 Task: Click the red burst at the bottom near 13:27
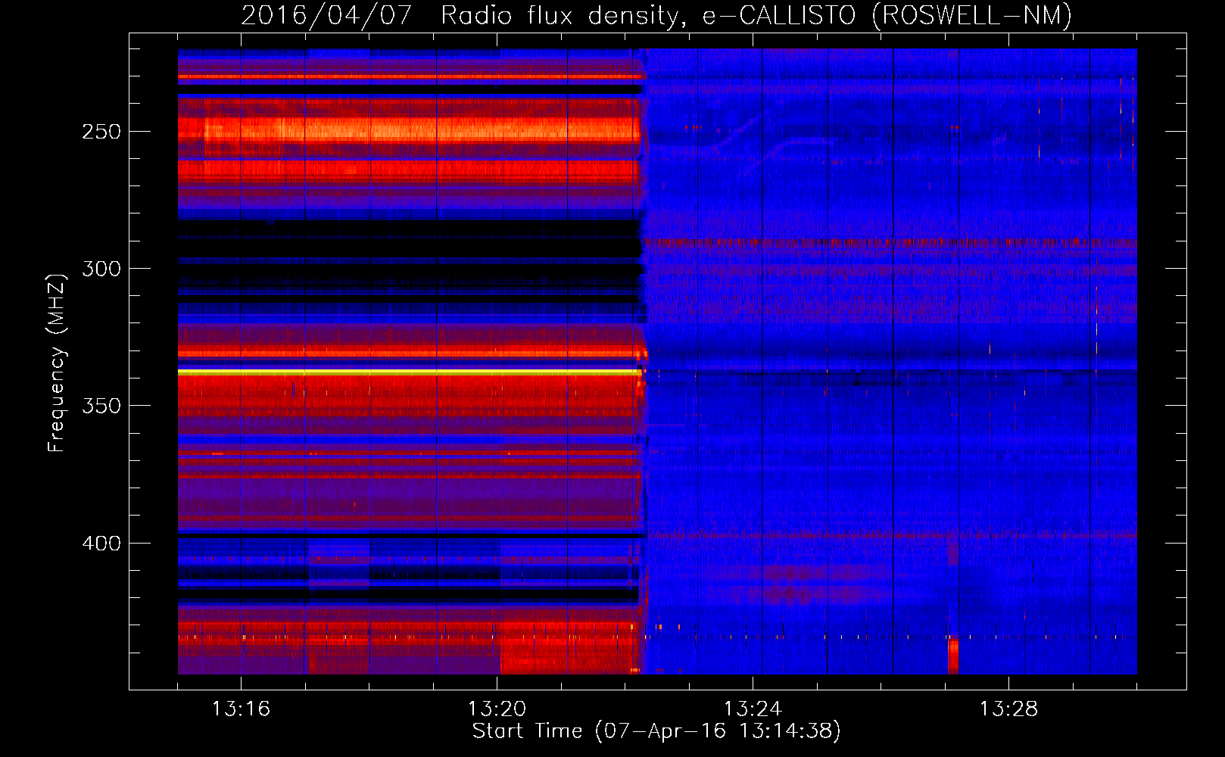(x=953, y=656)
